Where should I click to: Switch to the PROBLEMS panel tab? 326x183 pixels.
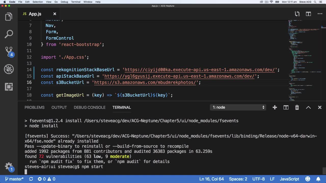[34, 108]
